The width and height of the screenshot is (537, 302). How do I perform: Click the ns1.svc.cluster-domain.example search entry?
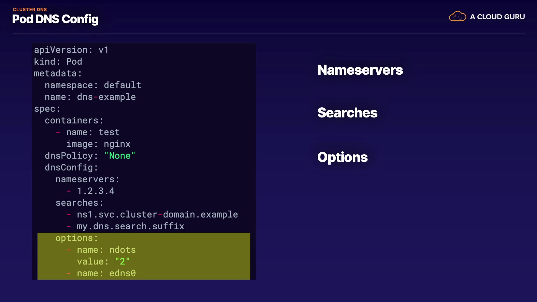(157, 214)
